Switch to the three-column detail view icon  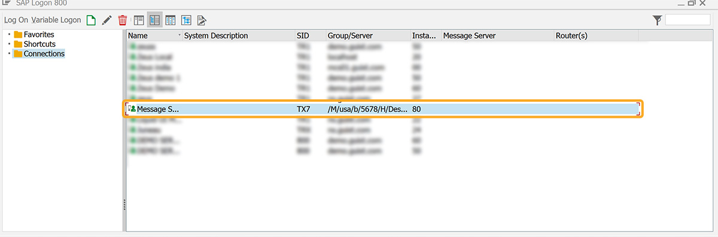171,20
